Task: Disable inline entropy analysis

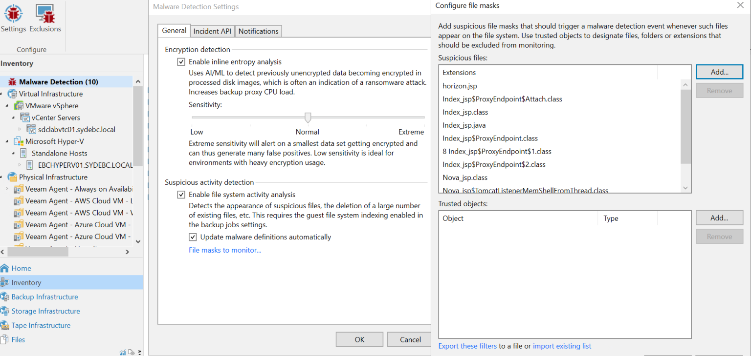Action: click(181, 61)
